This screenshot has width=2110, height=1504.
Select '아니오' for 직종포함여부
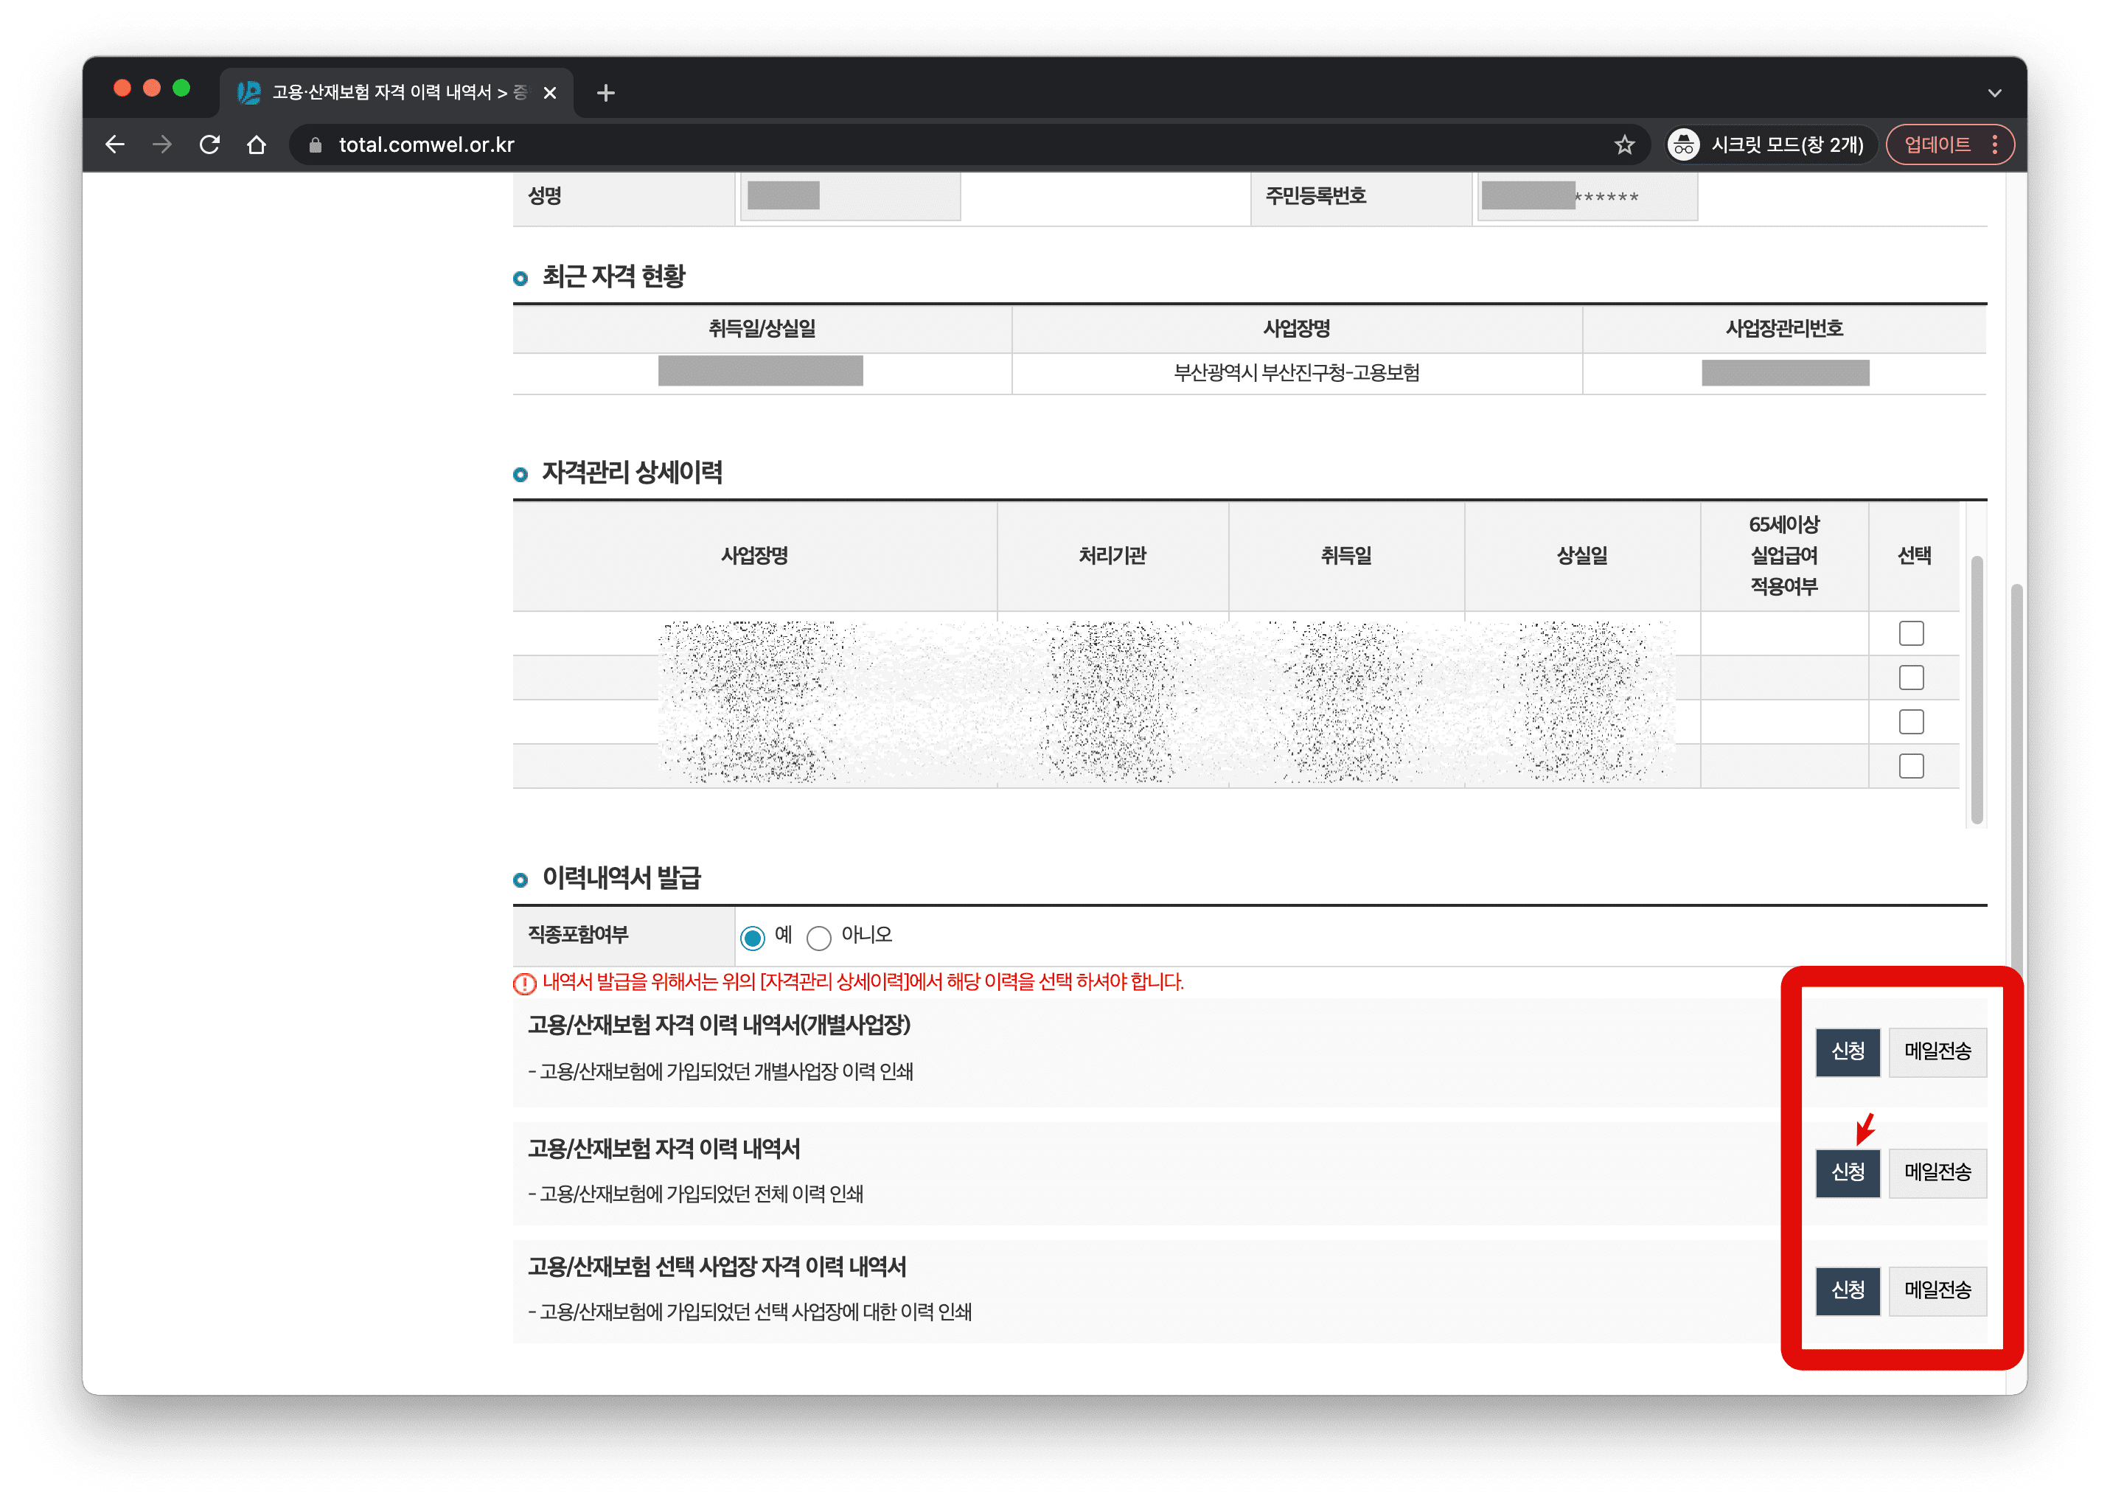(818, 938)
